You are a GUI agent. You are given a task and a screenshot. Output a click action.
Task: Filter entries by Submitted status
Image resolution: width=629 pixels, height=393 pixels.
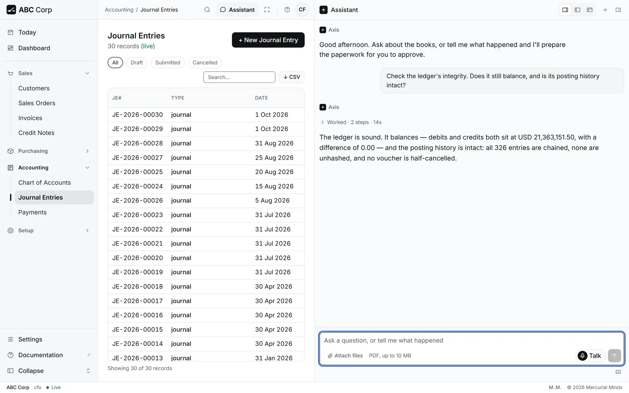point(168,62)
